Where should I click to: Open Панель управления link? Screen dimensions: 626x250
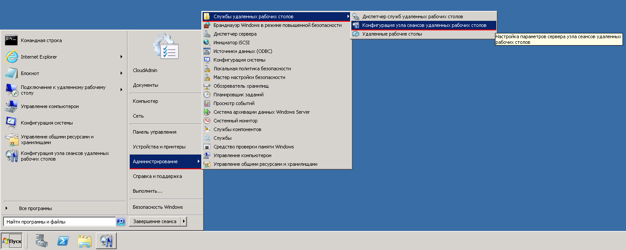click(154, 132)
